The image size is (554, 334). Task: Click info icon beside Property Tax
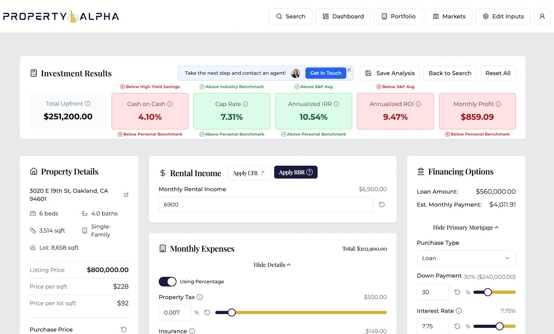tap(200, 297)
